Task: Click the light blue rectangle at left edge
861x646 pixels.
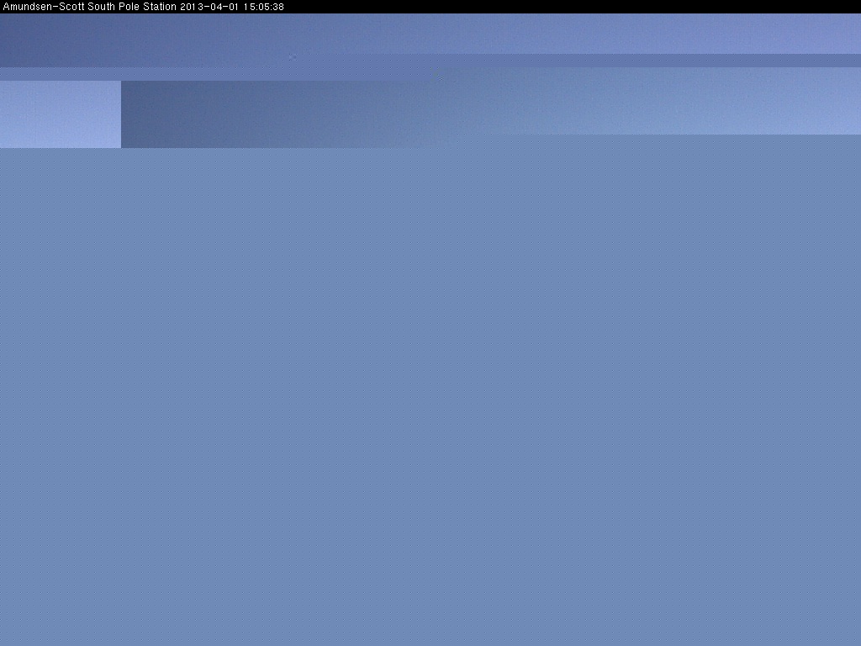Action: pyautogui.click(x=60, y=114)
